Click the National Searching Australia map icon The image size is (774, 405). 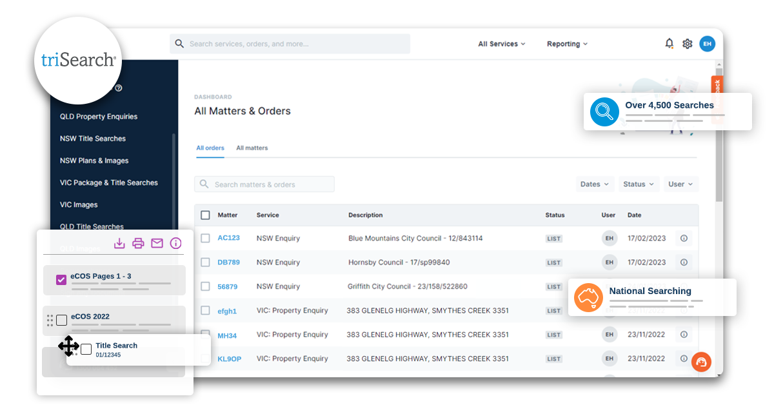[x=588, y=297]
